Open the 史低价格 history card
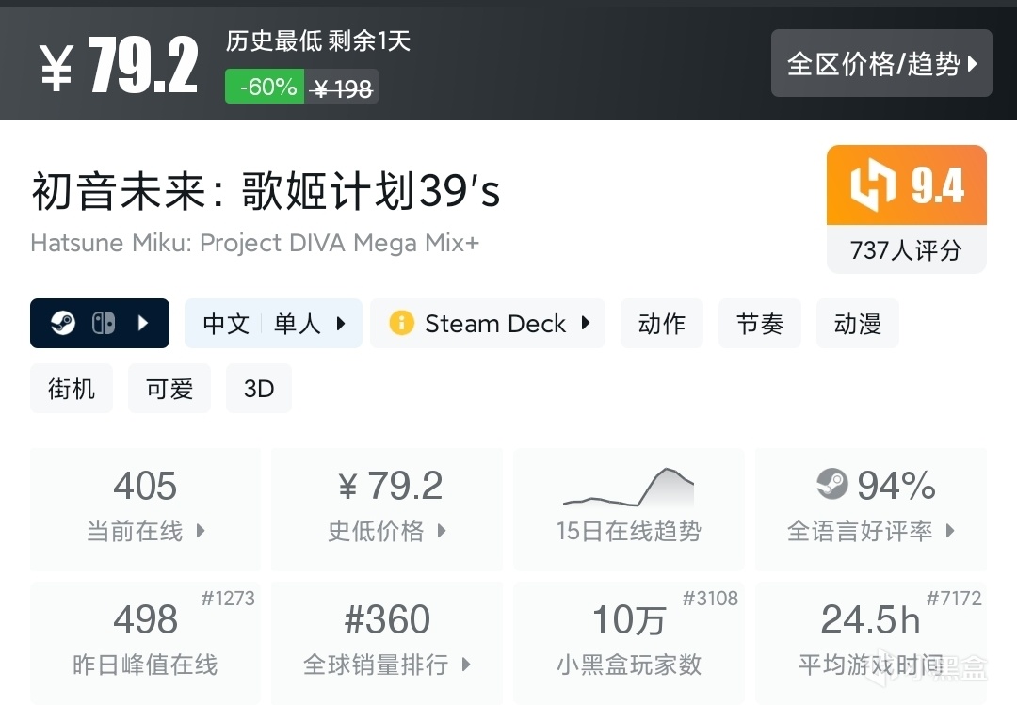The image size is (1017, 705). pyautogui.click(x=386, y=508)
